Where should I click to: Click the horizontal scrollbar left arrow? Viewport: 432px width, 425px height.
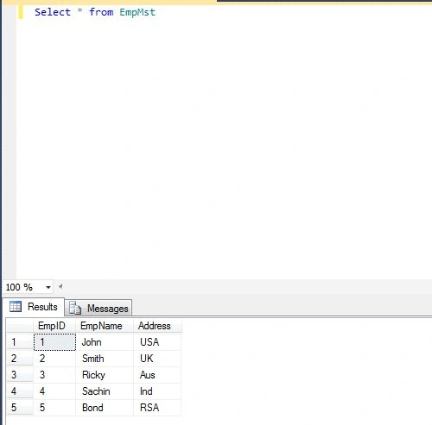tap(60, 286)
